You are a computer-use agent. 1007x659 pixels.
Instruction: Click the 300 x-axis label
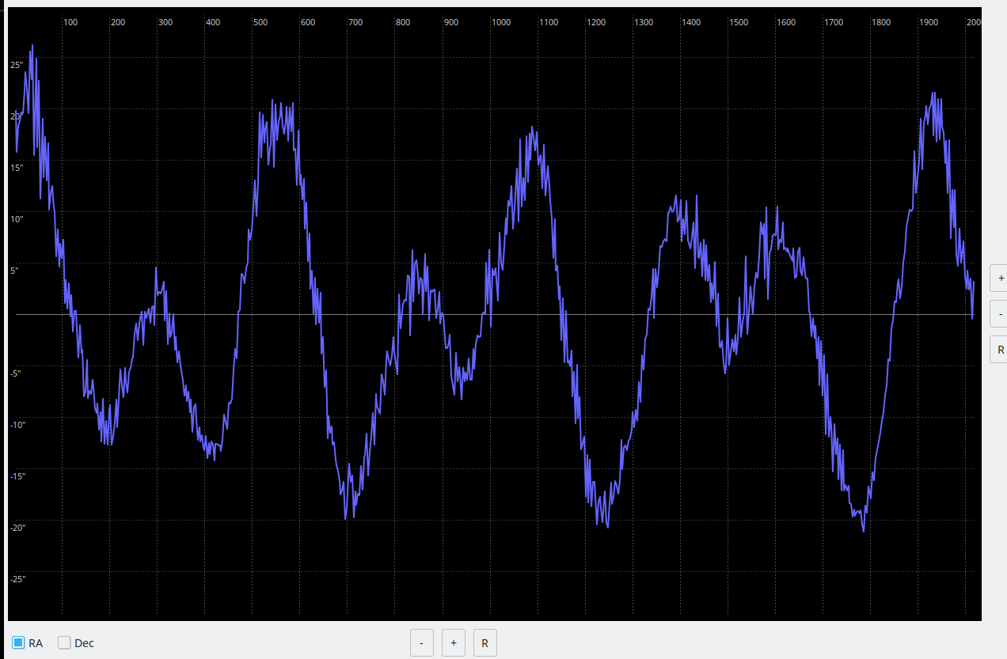[x=165, y=22]
